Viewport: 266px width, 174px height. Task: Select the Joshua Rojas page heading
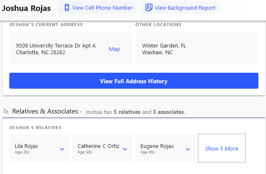coord(26,8)
